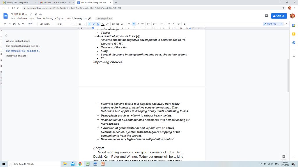This screenshot has height=167, width=298.
Task: Add a comment using the toolbar comment icon
Action: click(118, 24)
